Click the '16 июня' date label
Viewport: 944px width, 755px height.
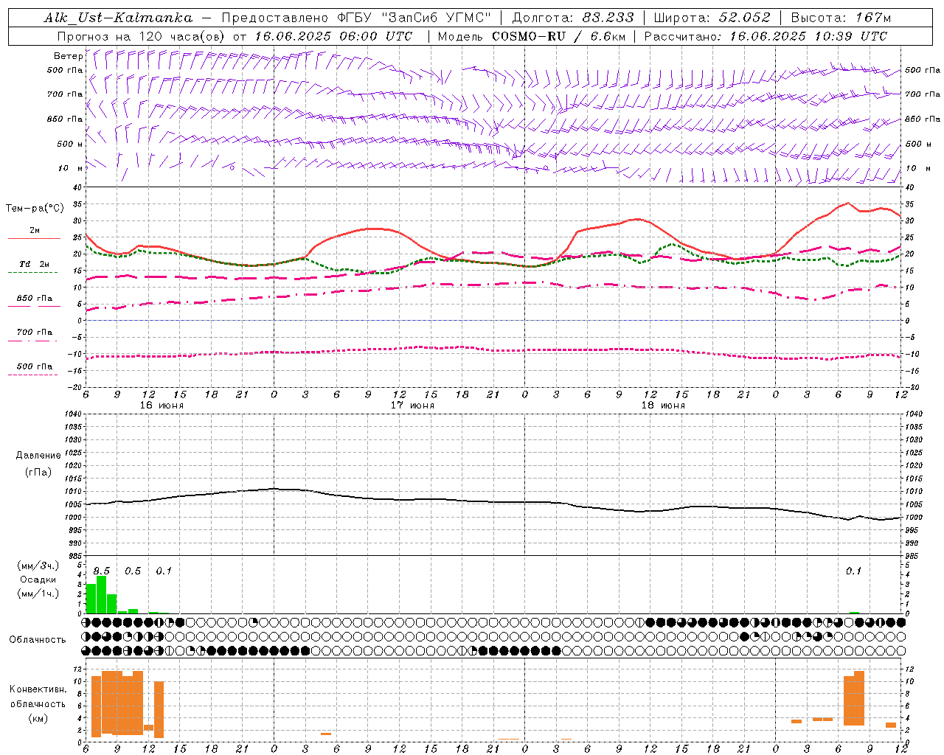point(162,406)
